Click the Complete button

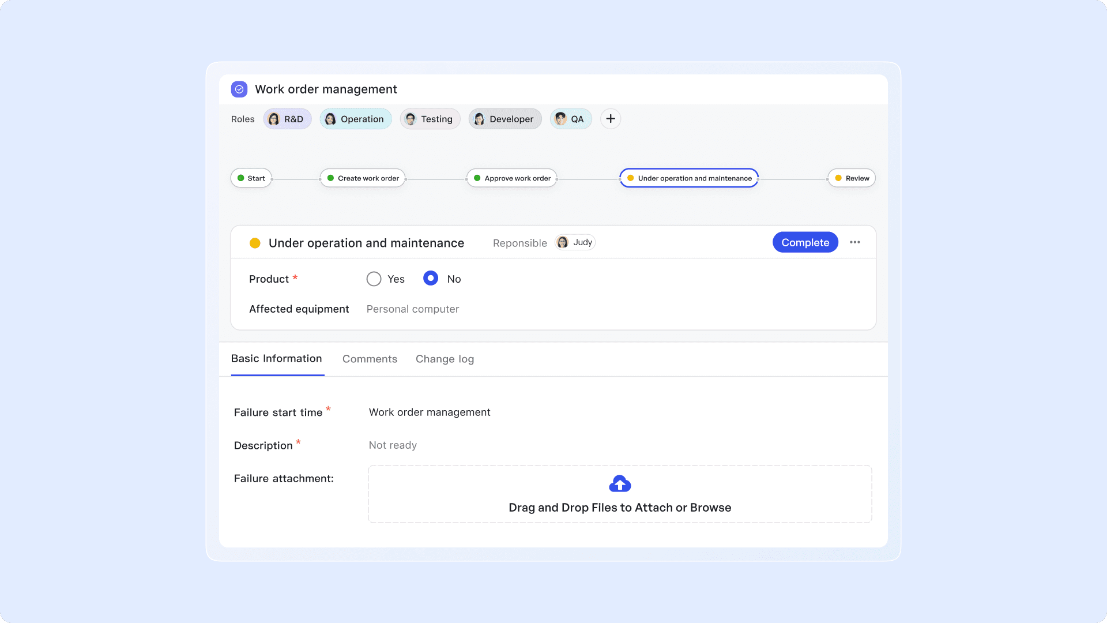[805, 242]
